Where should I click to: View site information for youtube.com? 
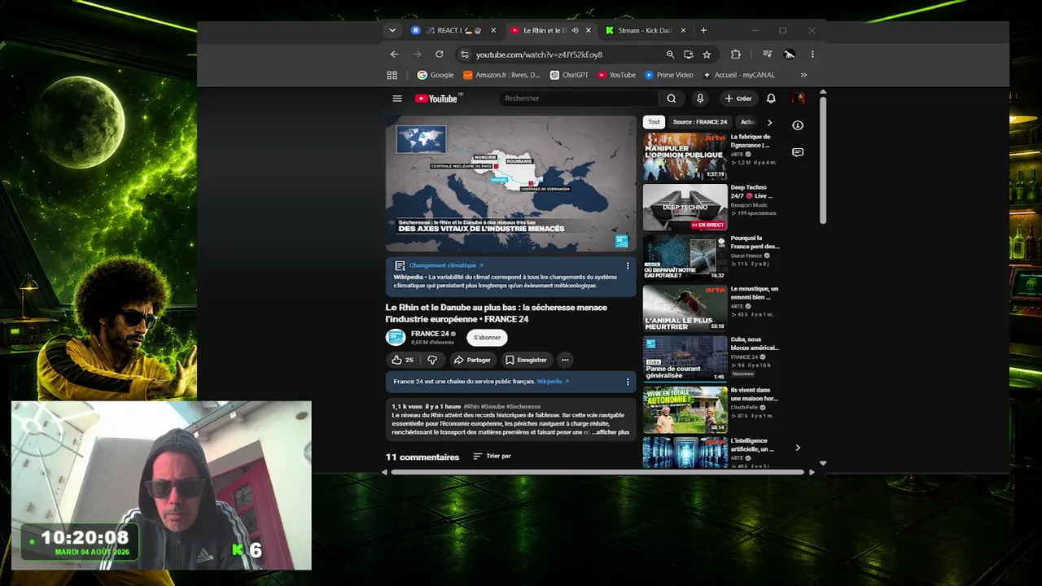[x=464, y=55]
